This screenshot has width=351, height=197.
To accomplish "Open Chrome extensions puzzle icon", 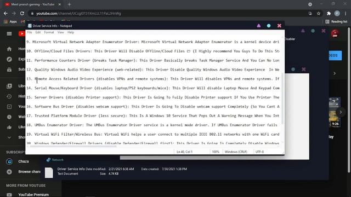I will point(329,13).
